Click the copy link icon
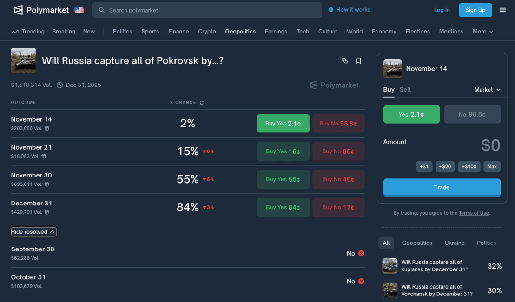The image size is (515, 302). pos(344,61)
